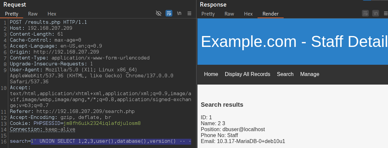This screenshot has width=388, height=148.
Task: Click the Response panel title
Action: 213,4
